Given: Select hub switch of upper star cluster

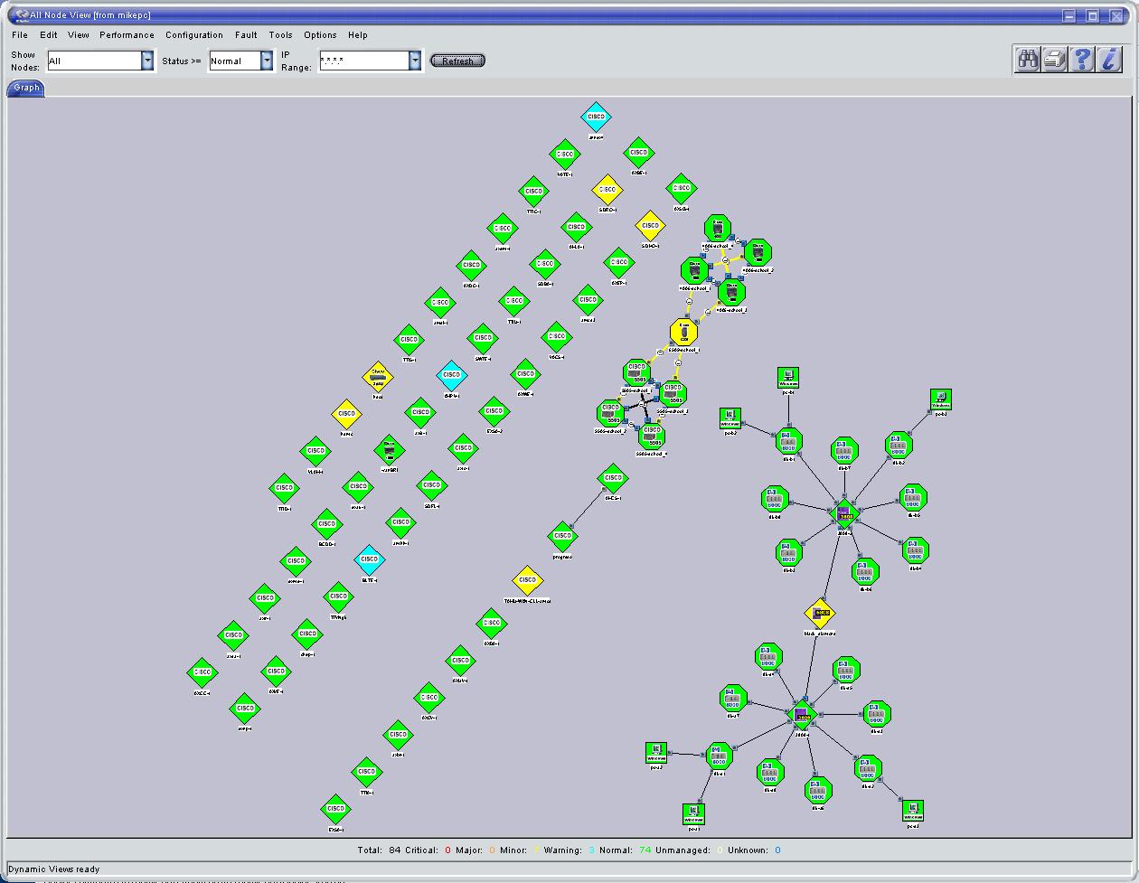Looking at the screenshot, I should (x=843, y=513).
